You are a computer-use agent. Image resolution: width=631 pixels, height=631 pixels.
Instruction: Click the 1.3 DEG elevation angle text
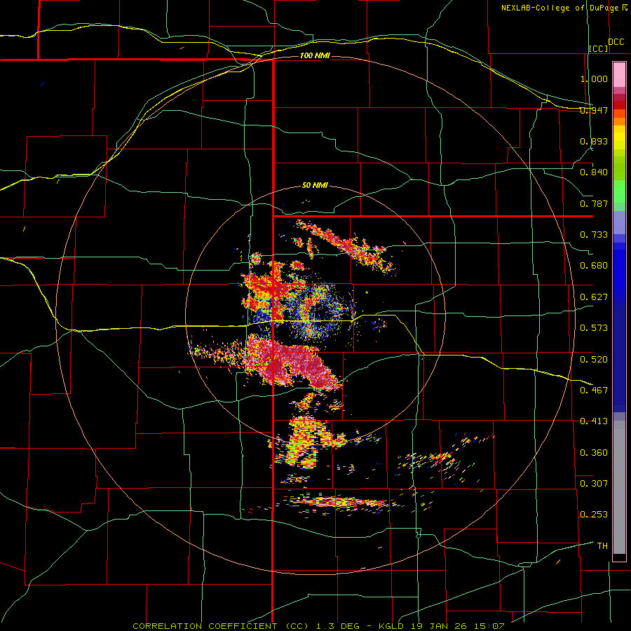tap(338, 626)
